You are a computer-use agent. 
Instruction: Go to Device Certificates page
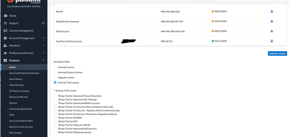click(19, 97)
